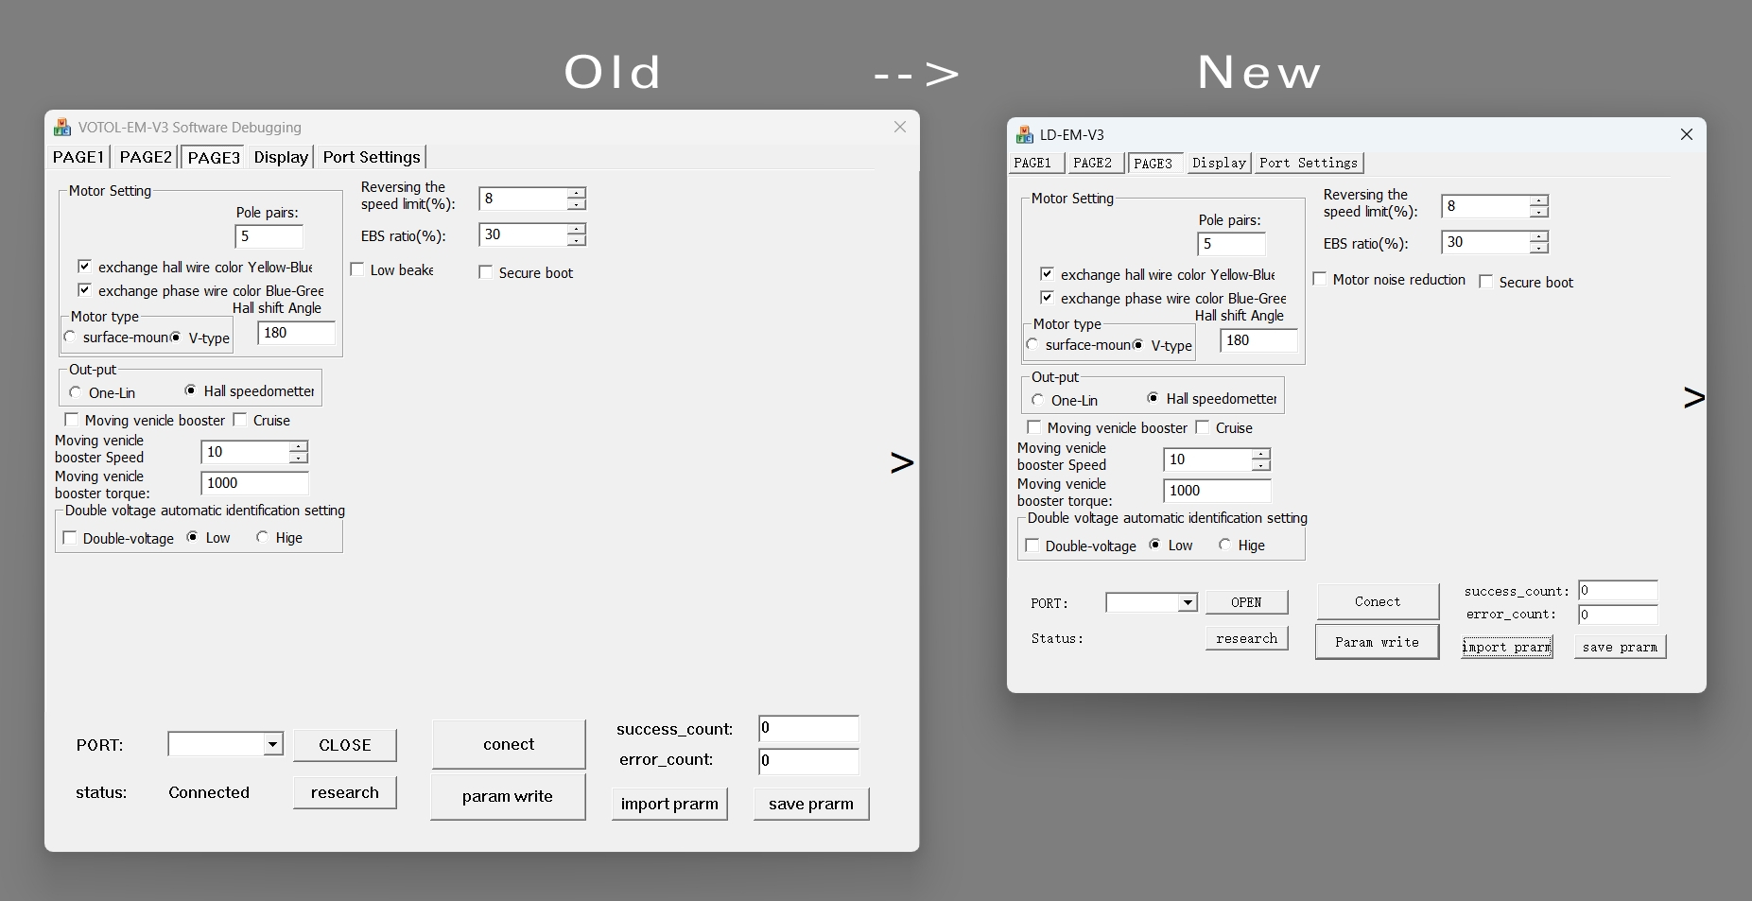Increase booster speed value in VOTOL window
The image size is (1752, 901).
[298, 446]
